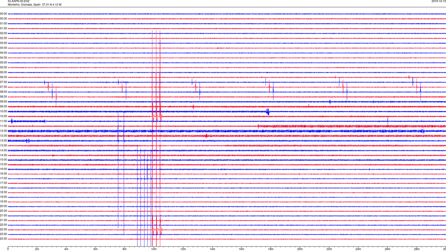Select the 17:30 trace time label
The height and width of the screenshot is (251, 446).
pyautogui.click(x=4, y=183)
